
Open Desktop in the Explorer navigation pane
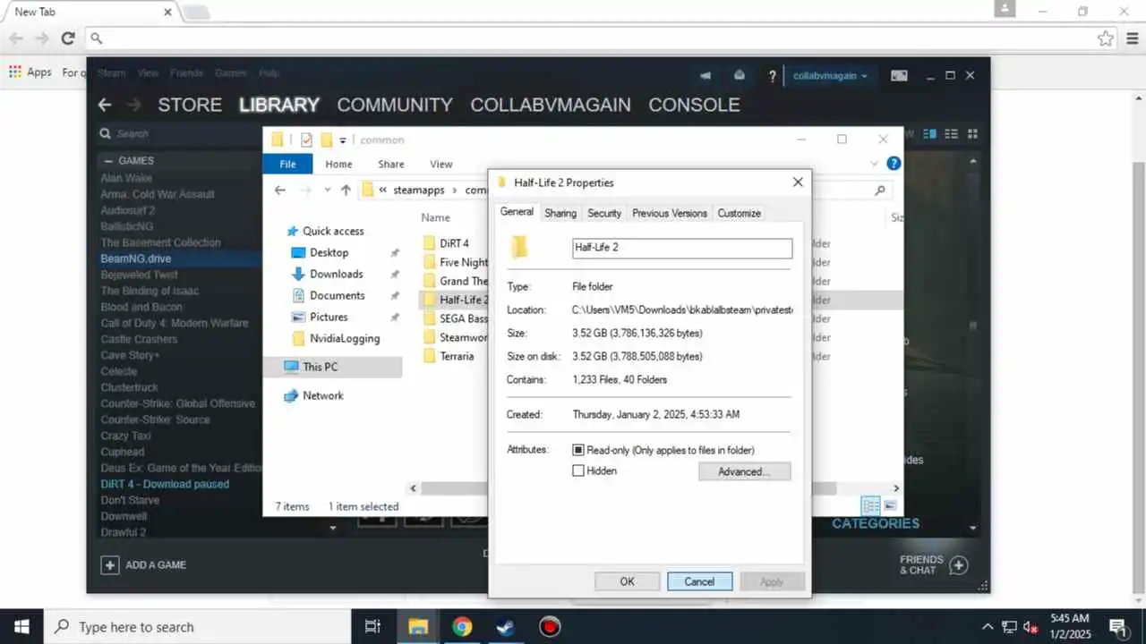coord(329,252)
